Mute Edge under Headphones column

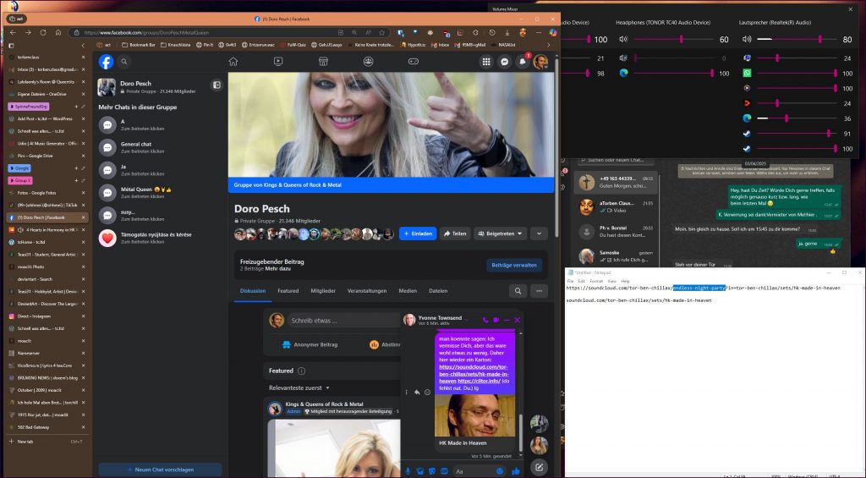[623, 73]
